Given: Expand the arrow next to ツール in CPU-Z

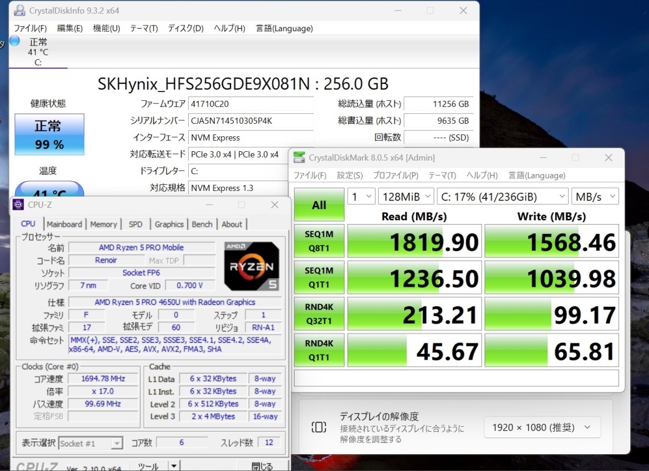Looking at the screenshot, I should pyautogui.click(x=174, y=466).
